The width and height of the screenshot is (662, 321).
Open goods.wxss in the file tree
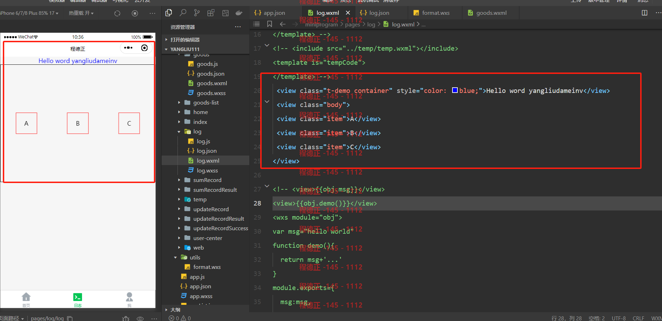pos(211,93)
